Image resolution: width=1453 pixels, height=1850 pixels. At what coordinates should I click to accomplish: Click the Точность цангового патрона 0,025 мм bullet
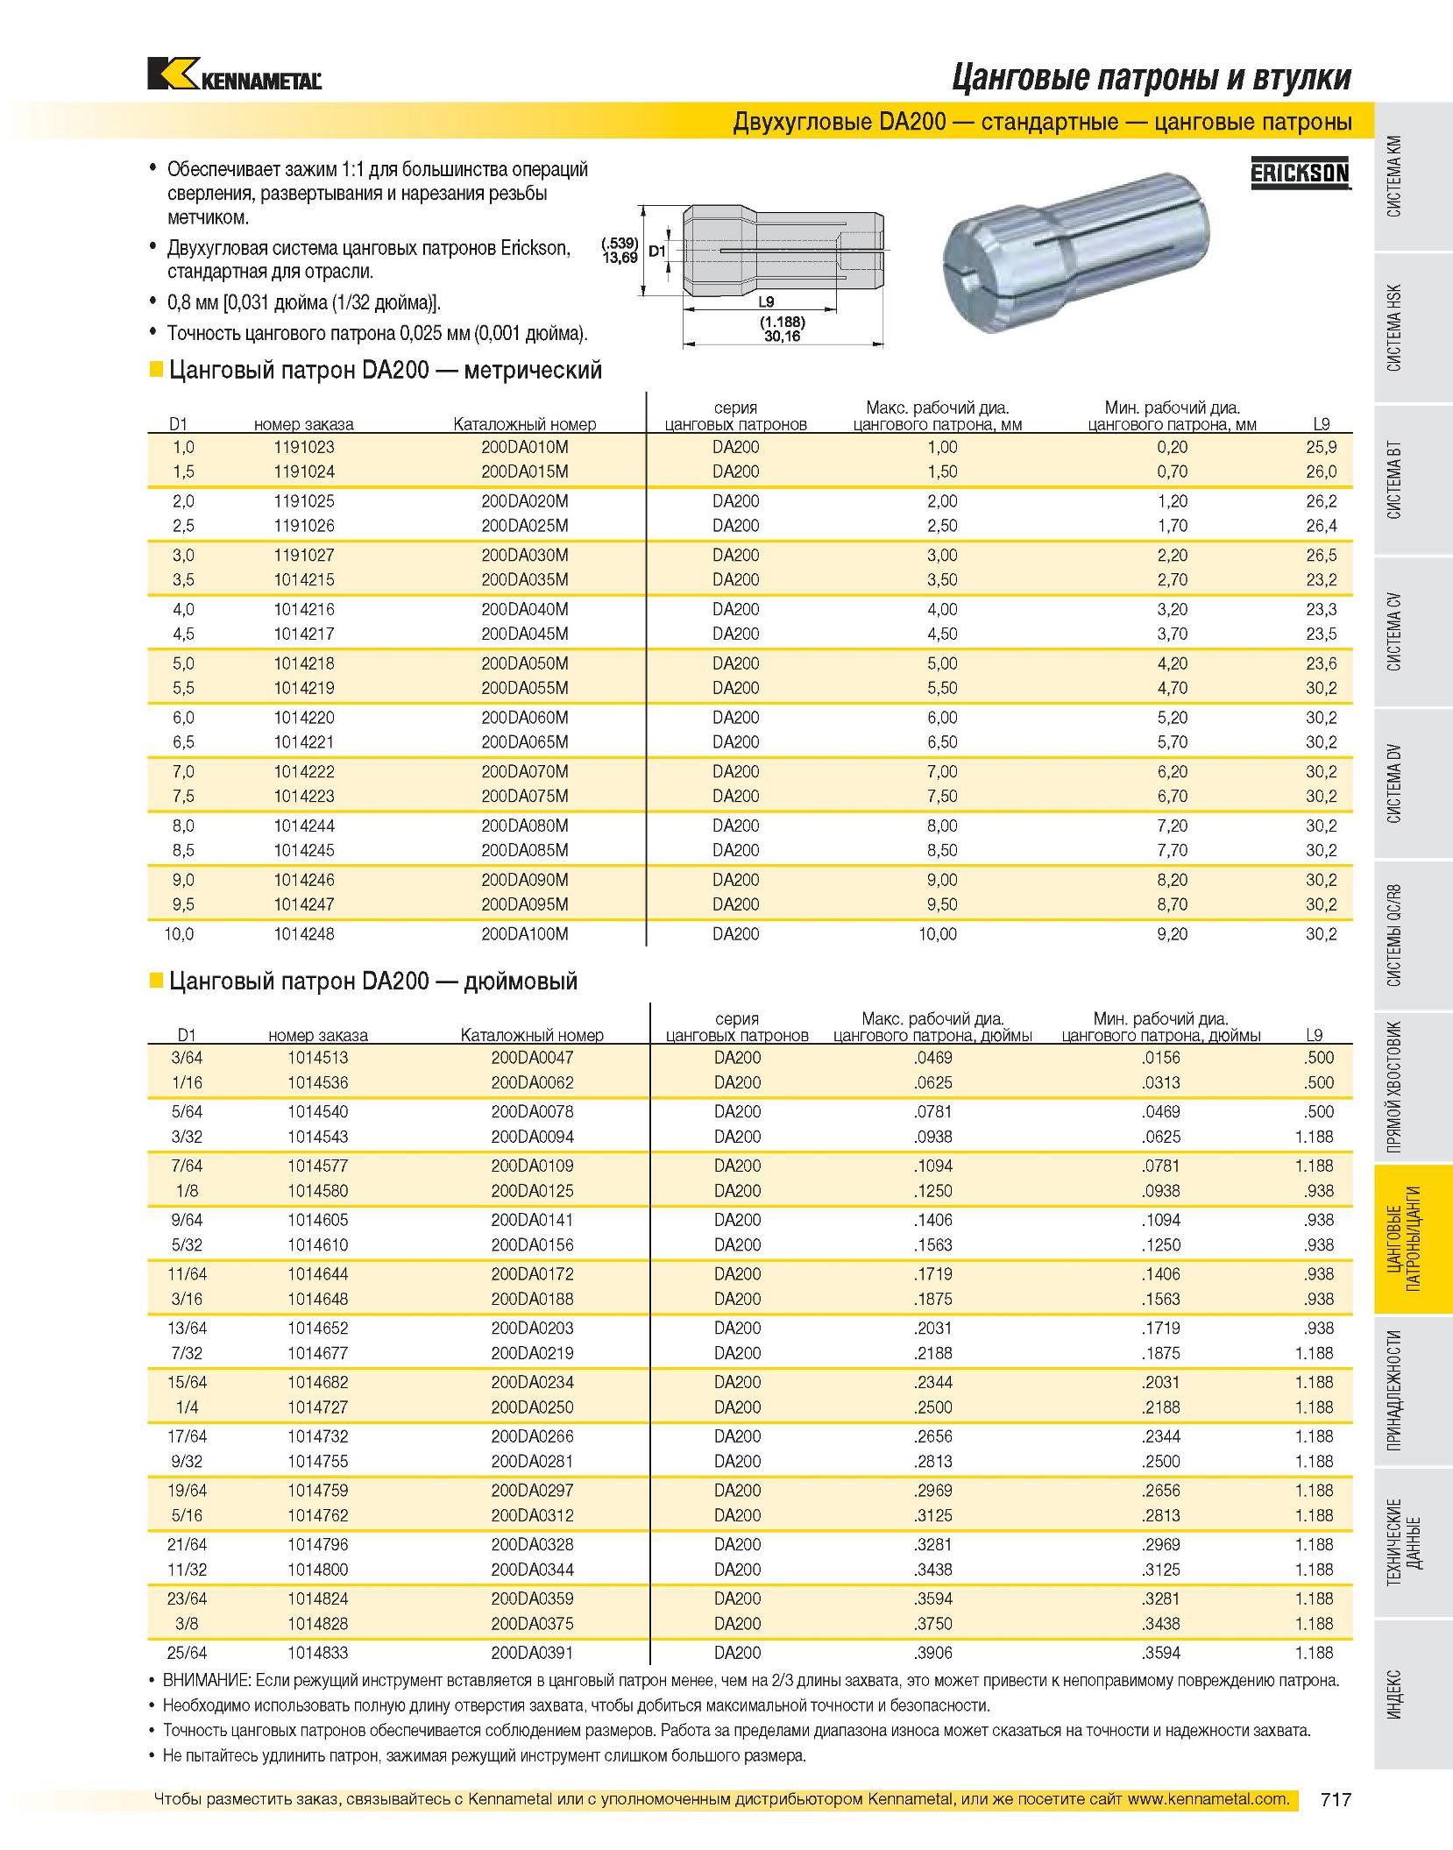(x=378, y=334)
